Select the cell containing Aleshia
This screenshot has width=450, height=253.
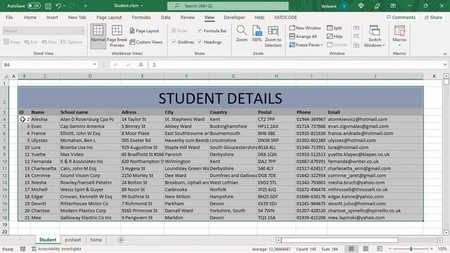click(x=45, y=119)
